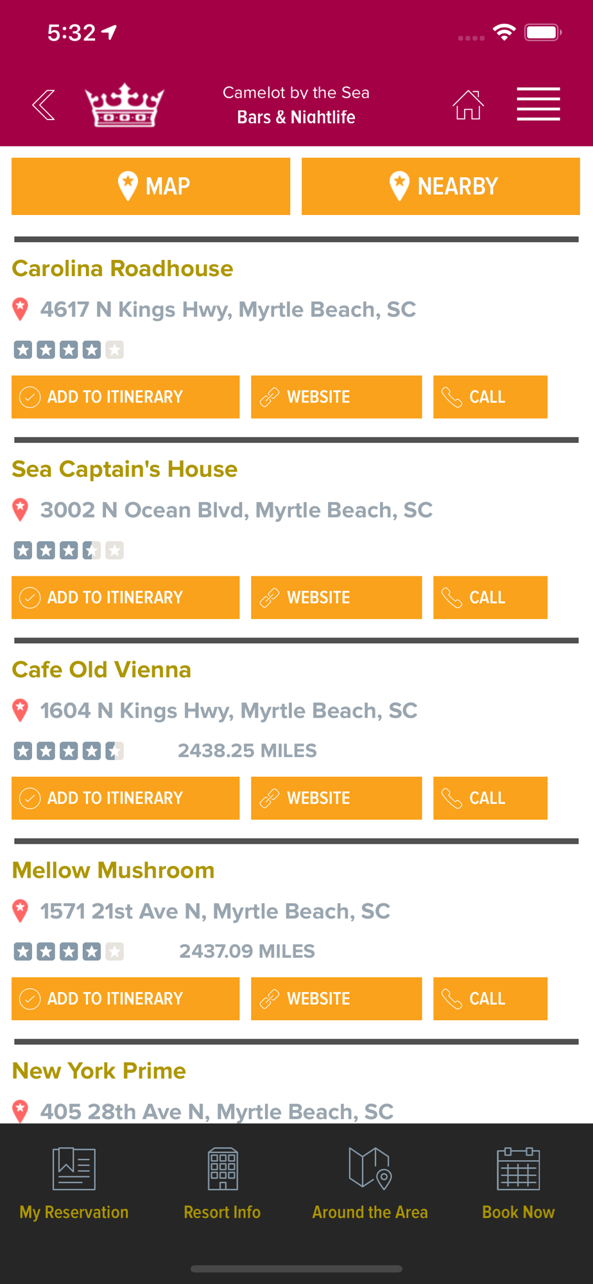Add Carolina Roadhouse to itinerary

[x=126, y=397]
